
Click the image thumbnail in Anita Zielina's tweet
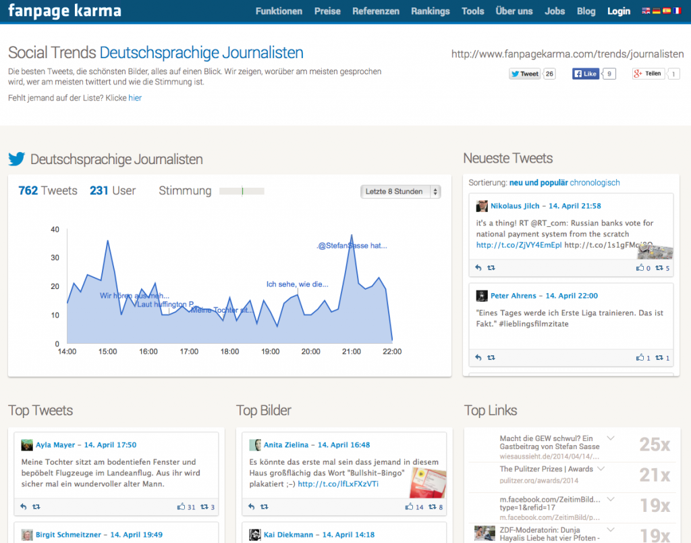click(x=428, y=483)
